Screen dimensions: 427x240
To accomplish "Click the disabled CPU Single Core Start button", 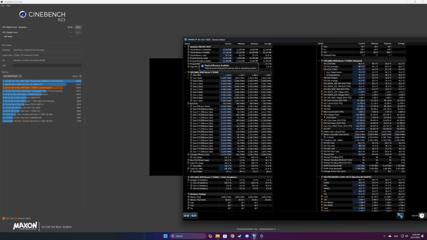I will [x=78, y=32].
